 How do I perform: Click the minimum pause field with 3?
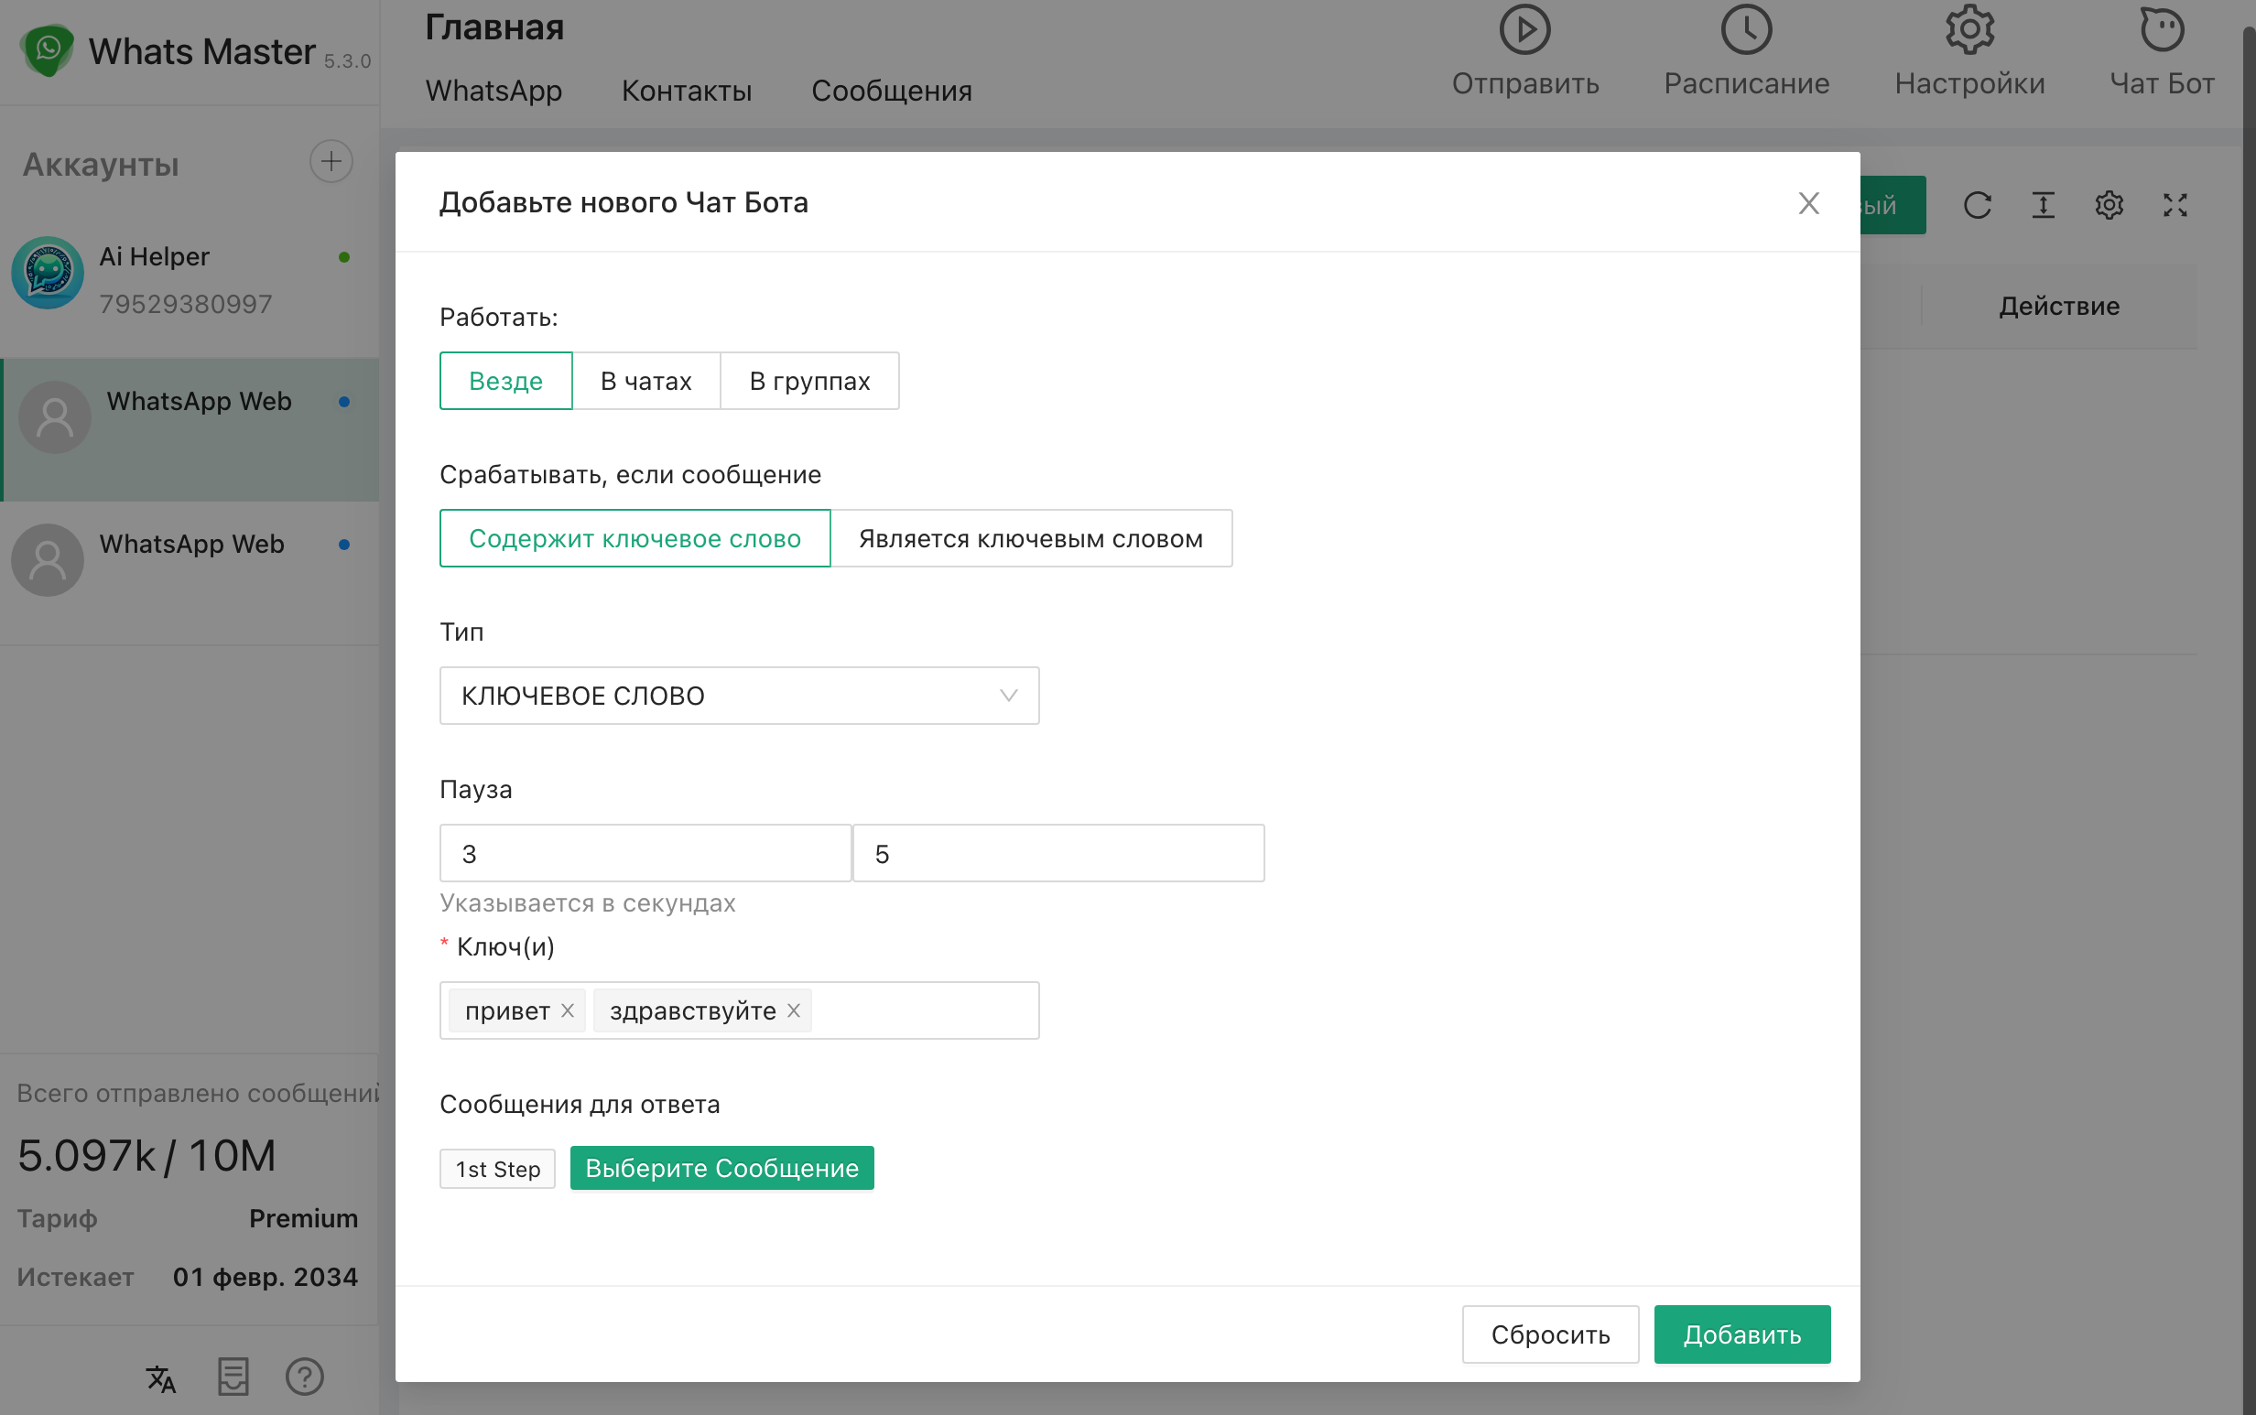(645, 854)
